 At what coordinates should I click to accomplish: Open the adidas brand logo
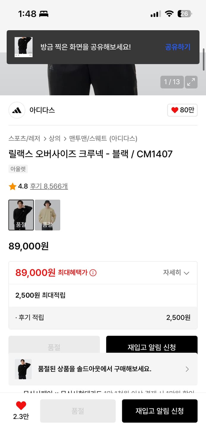tap(17, 110)
